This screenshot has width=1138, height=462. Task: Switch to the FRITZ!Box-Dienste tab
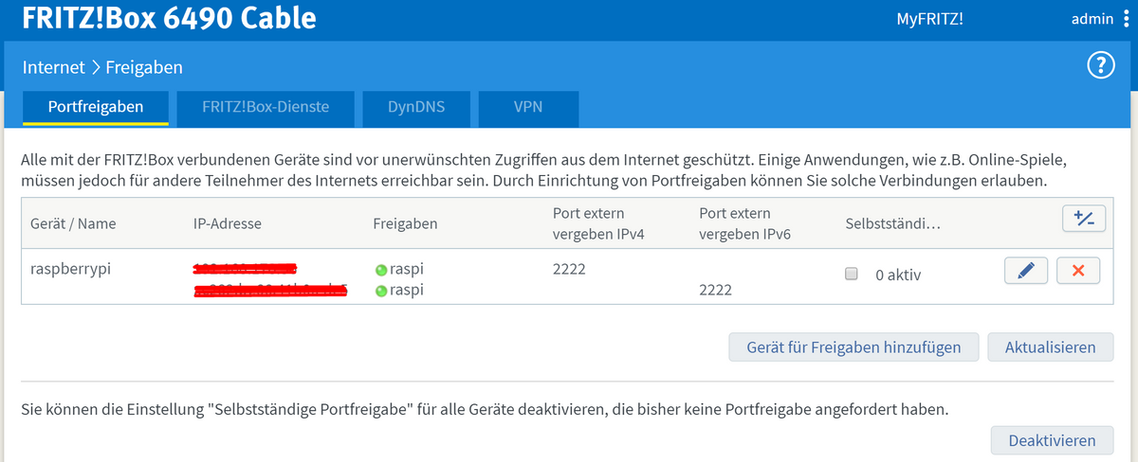point(266,107)
